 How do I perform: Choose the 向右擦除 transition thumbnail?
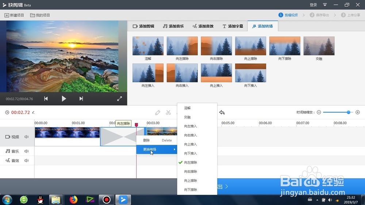[x=216, y=46]
